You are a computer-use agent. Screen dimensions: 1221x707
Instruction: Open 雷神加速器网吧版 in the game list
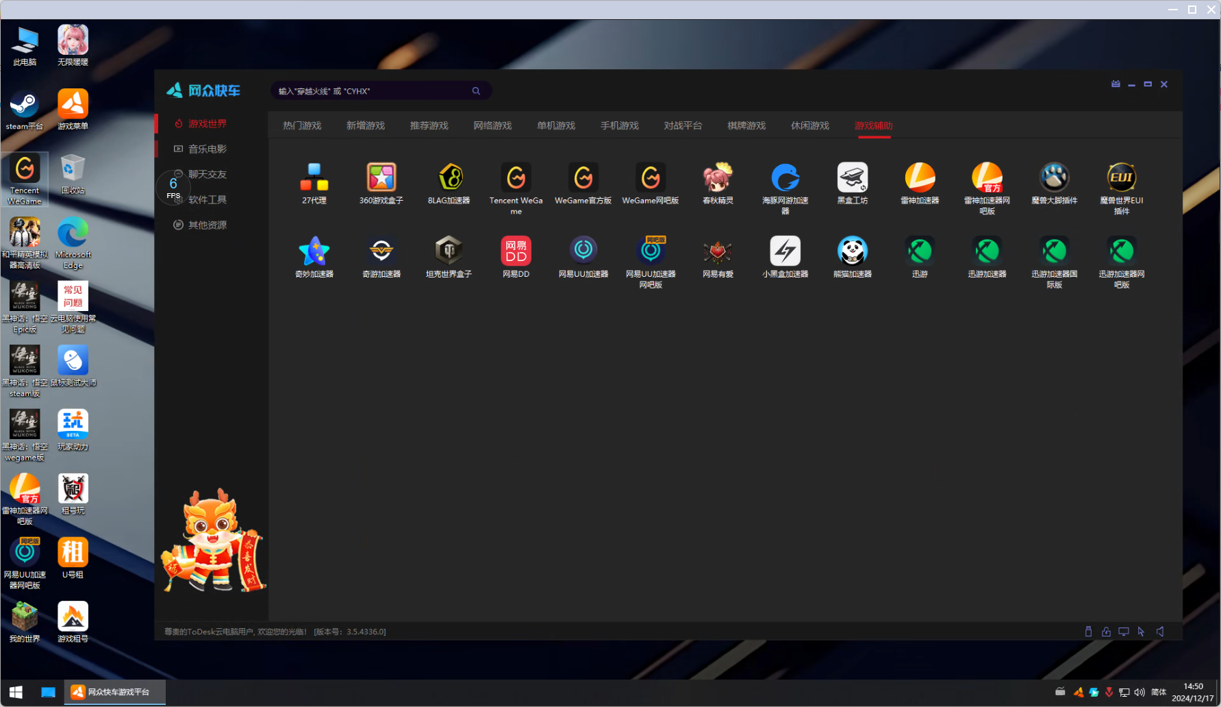tap(987, 188)
